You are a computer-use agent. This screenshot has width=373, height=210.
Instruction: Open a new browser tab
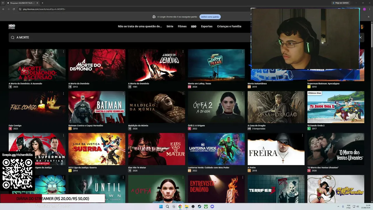[42, 3]
